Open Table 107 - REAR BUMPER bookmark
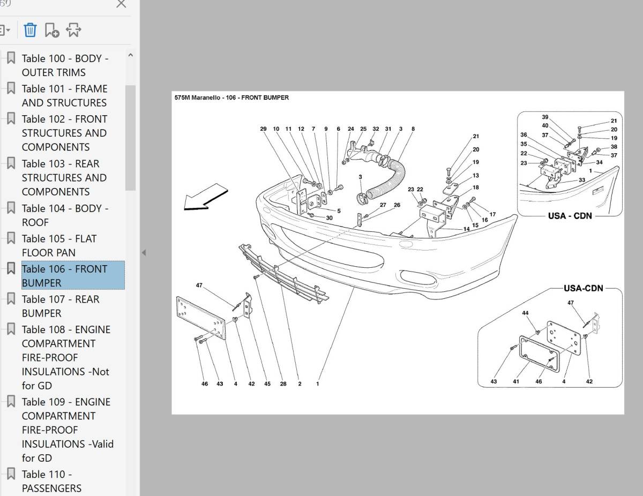 pos(61,306)
